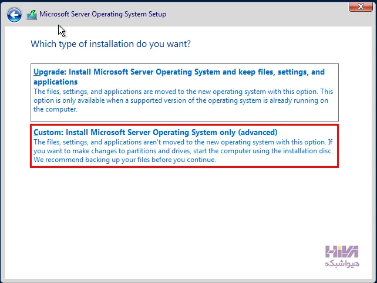Click the 'Microsoft Server Operating System Setup' title text
Viewport: 377px width, 283px height.
point(103,14)
